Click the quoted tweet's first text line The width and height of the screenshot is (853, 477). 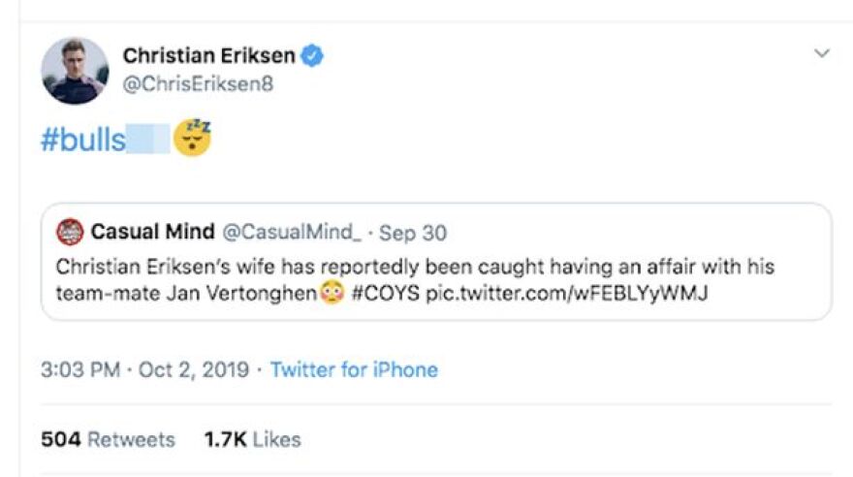click(415, 266)
